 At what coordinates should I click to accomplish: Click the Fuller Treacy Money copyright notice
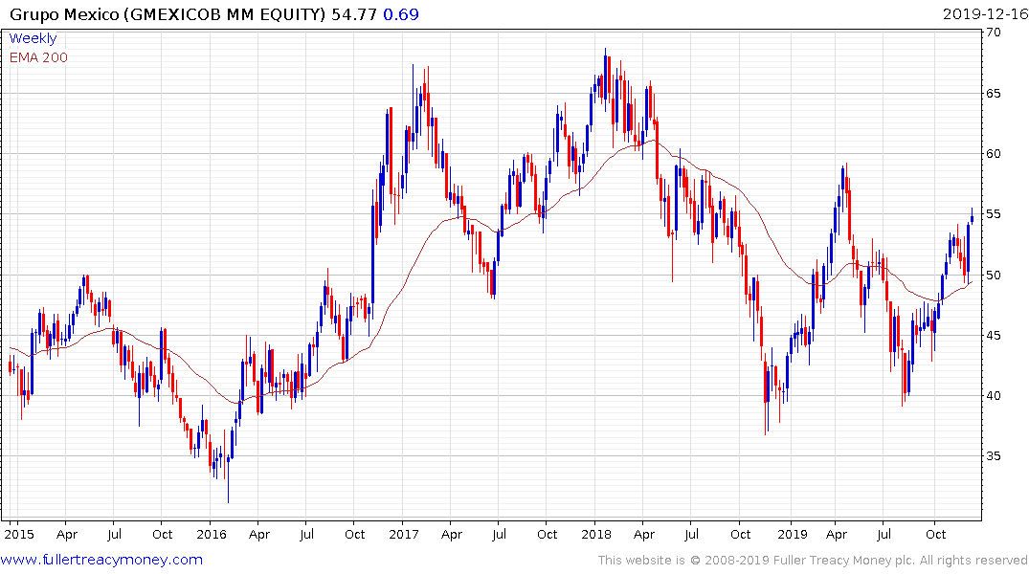coord(813,561)
